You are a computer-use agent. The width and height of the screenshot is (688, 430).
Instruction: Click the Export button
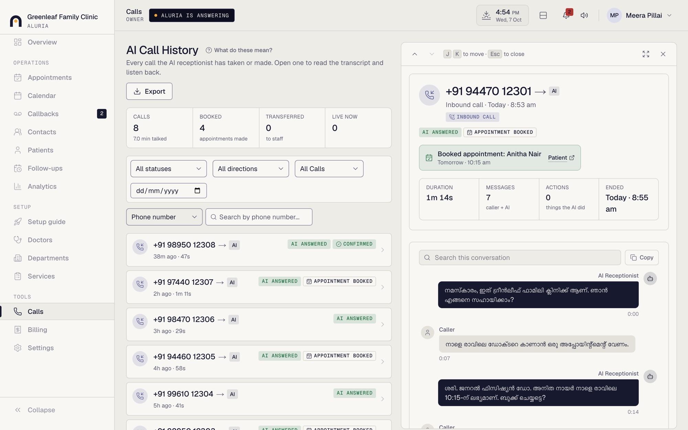pyautogui.click(x=149, y=91)
